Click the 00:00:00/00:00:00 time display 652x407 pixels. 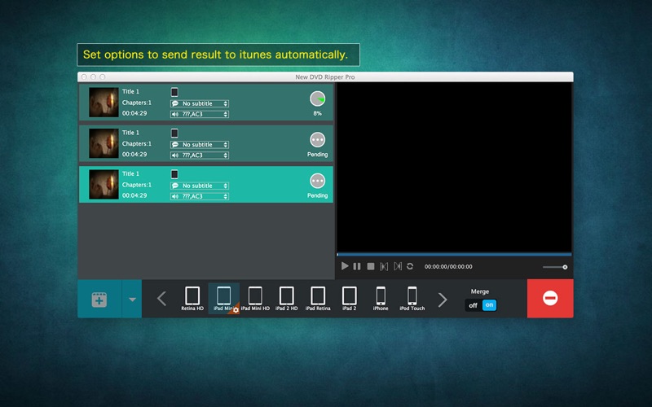[448, 267]
